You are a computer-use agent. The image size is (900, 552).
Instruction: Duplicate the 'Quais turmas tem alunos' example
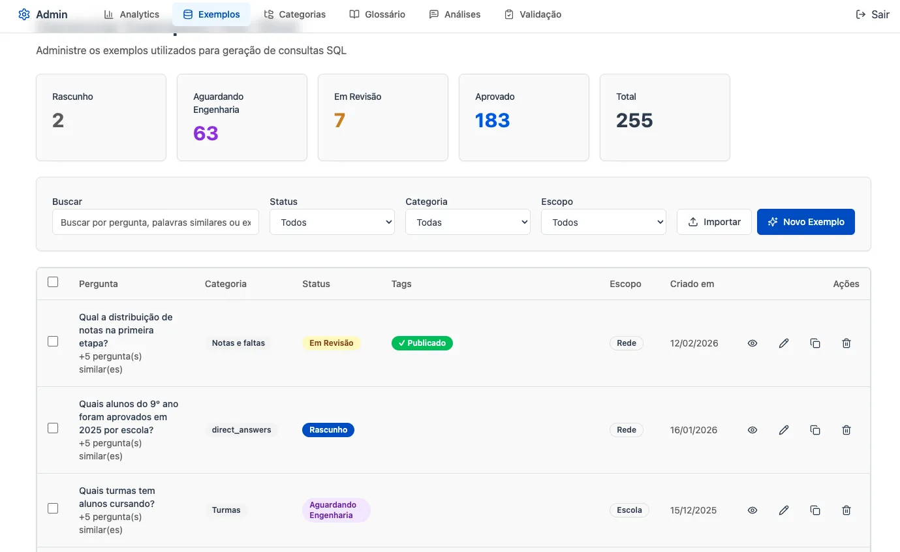pyautogui.click(x=815, y=510)
